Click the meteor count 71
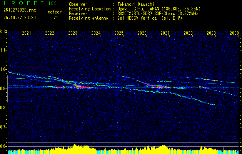 tap(56, 18)
